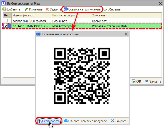Sort by Идентификатор column header
164x128 pixels.
point(31,16)
